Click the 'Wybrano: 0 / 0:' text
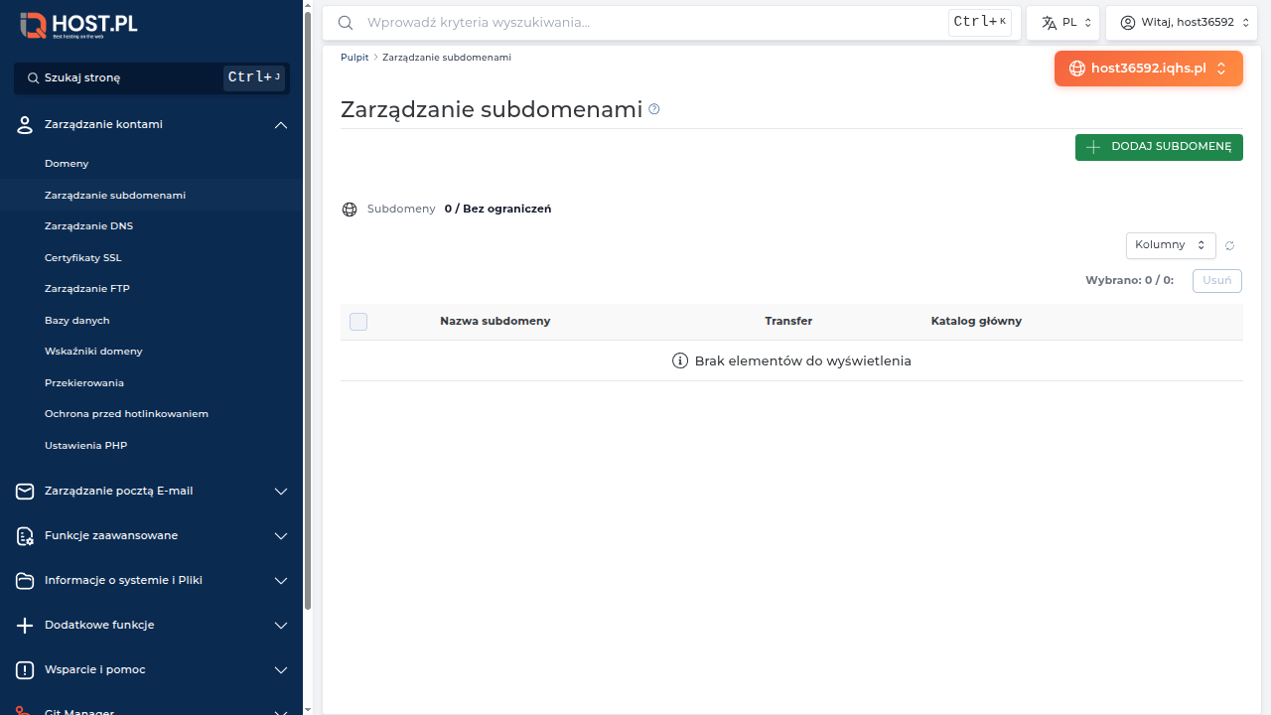This screenshot has width=1271, height=715. click(1129, 281)
